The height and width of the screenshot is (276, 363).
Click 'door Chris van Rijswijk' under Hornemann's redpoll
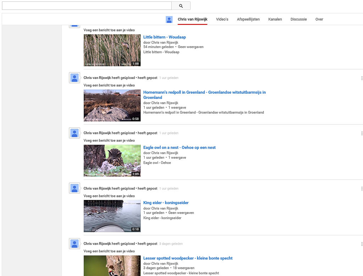click(x=161, y=103)
